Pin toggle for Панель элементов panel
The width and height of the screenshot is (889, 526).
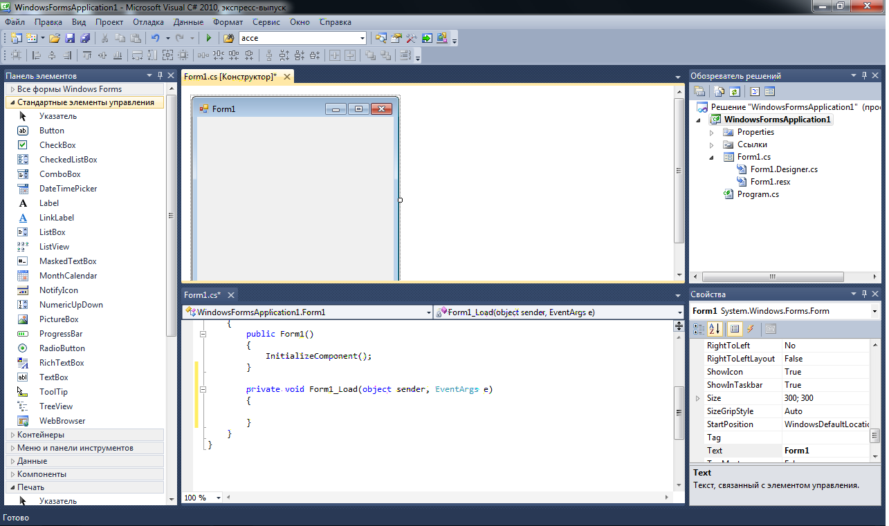point(160,76)
